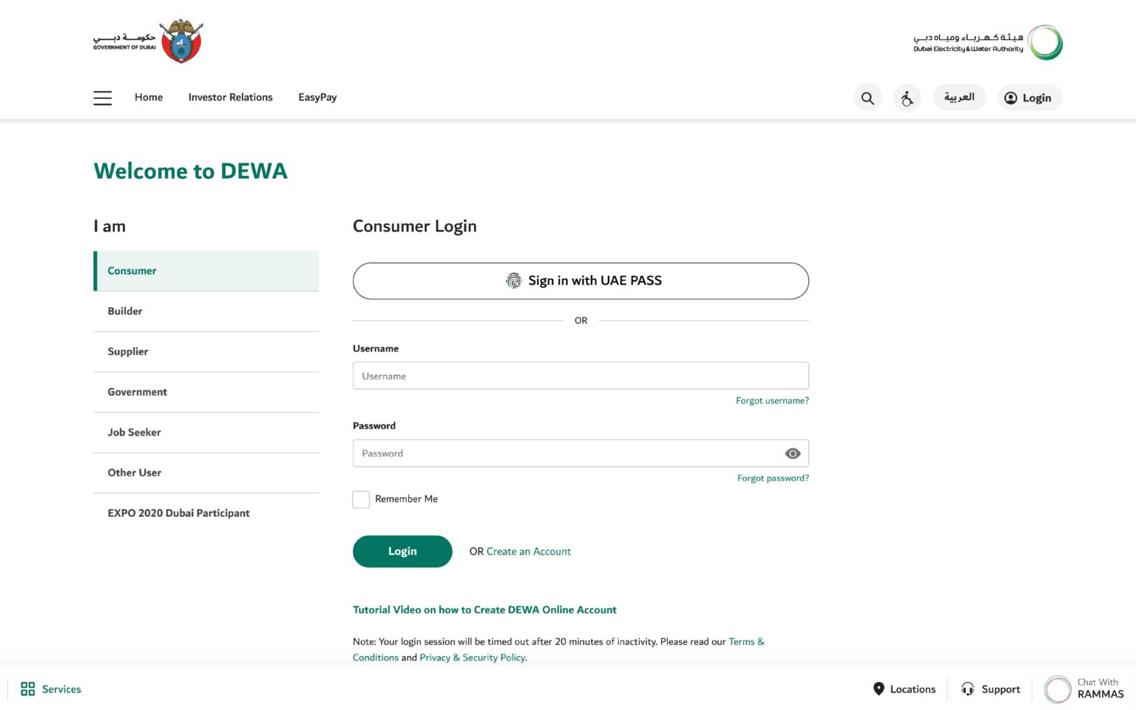Open the EasyPay menu

[317, 97]
